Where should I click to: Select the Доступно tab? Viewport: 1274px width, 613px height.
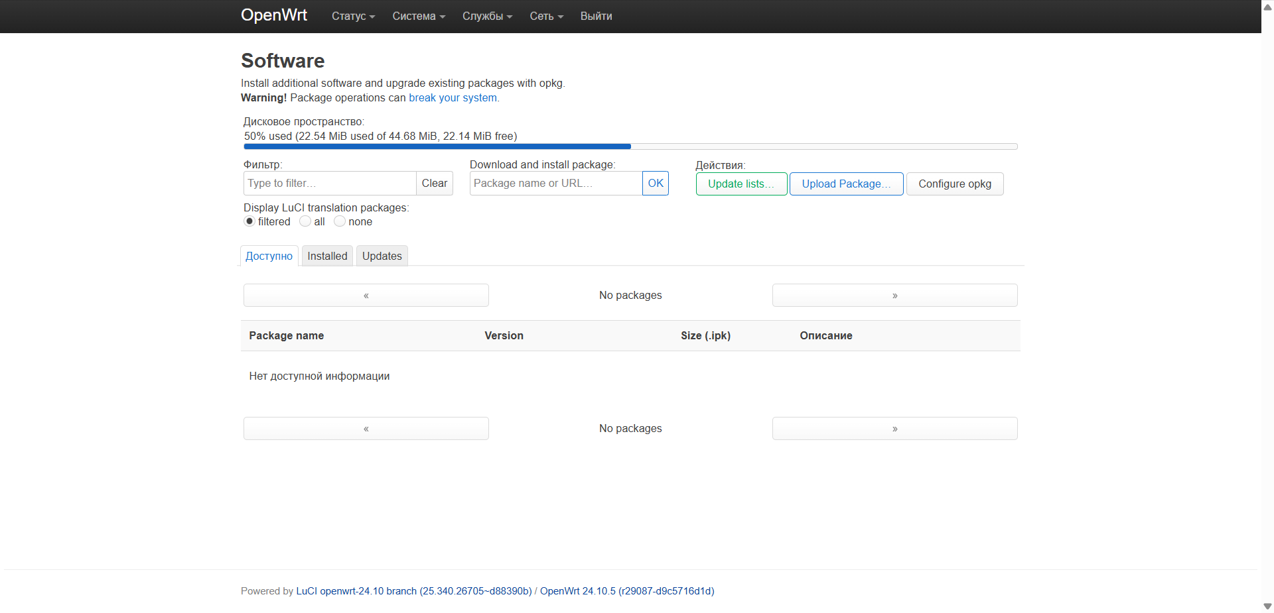[x=269, y=256]
